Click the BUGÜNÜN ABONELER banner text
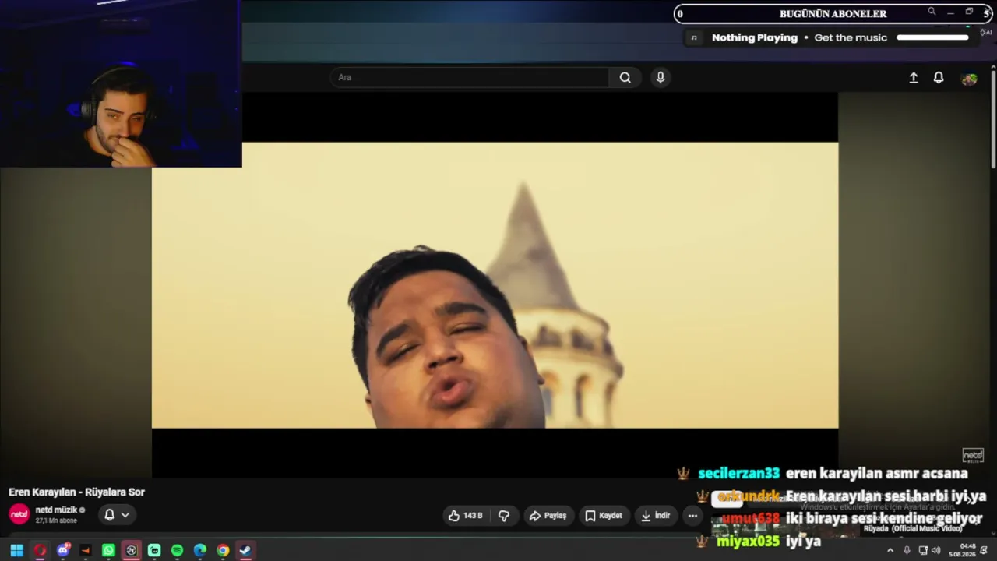Viewport: 997px width, 561px height. click(833, 13)
